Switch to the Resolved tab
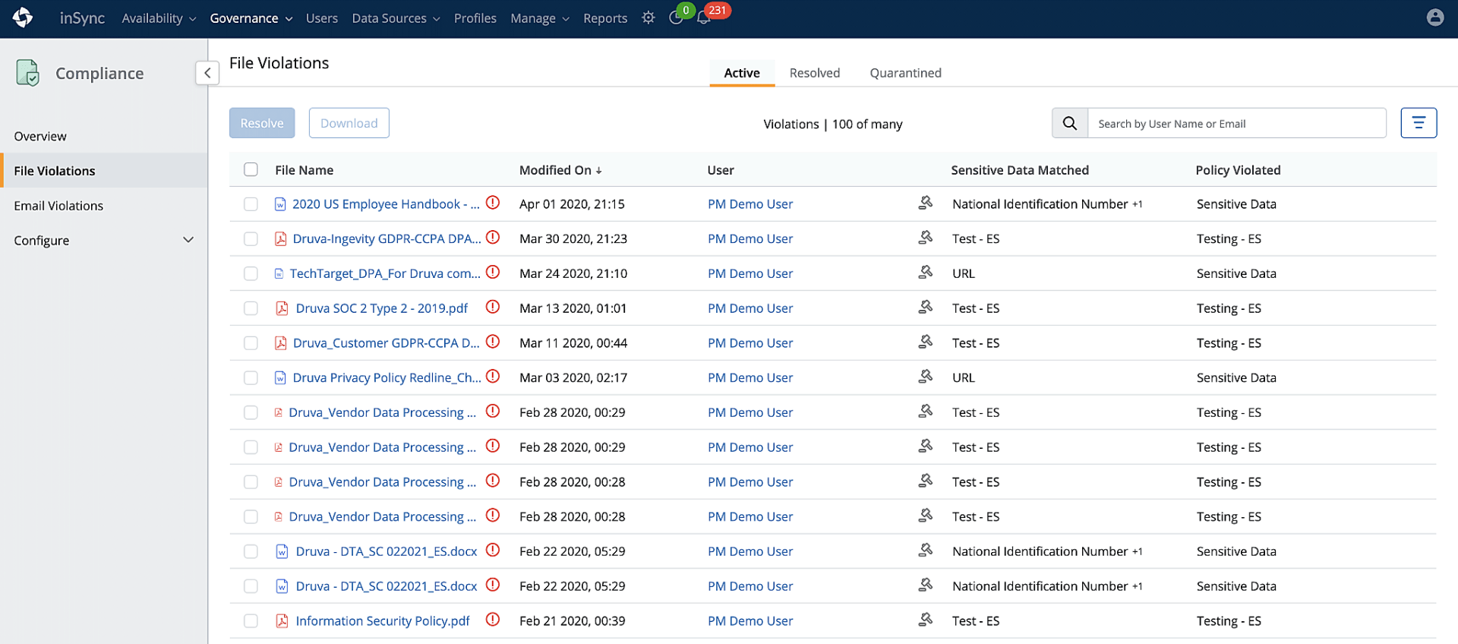This screenshot has width=1458, height=644. [815, 73]
